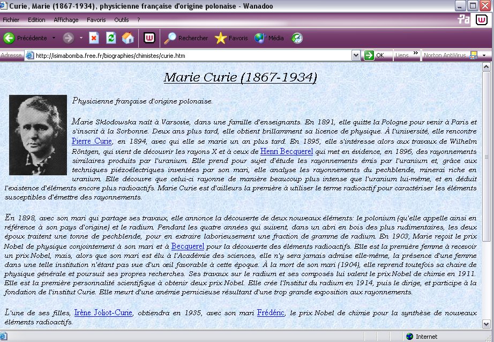Open the Norton AntiVirus dropdown
Screen dimensions: 494x342
pyautogui.click(x=484, y=55)
